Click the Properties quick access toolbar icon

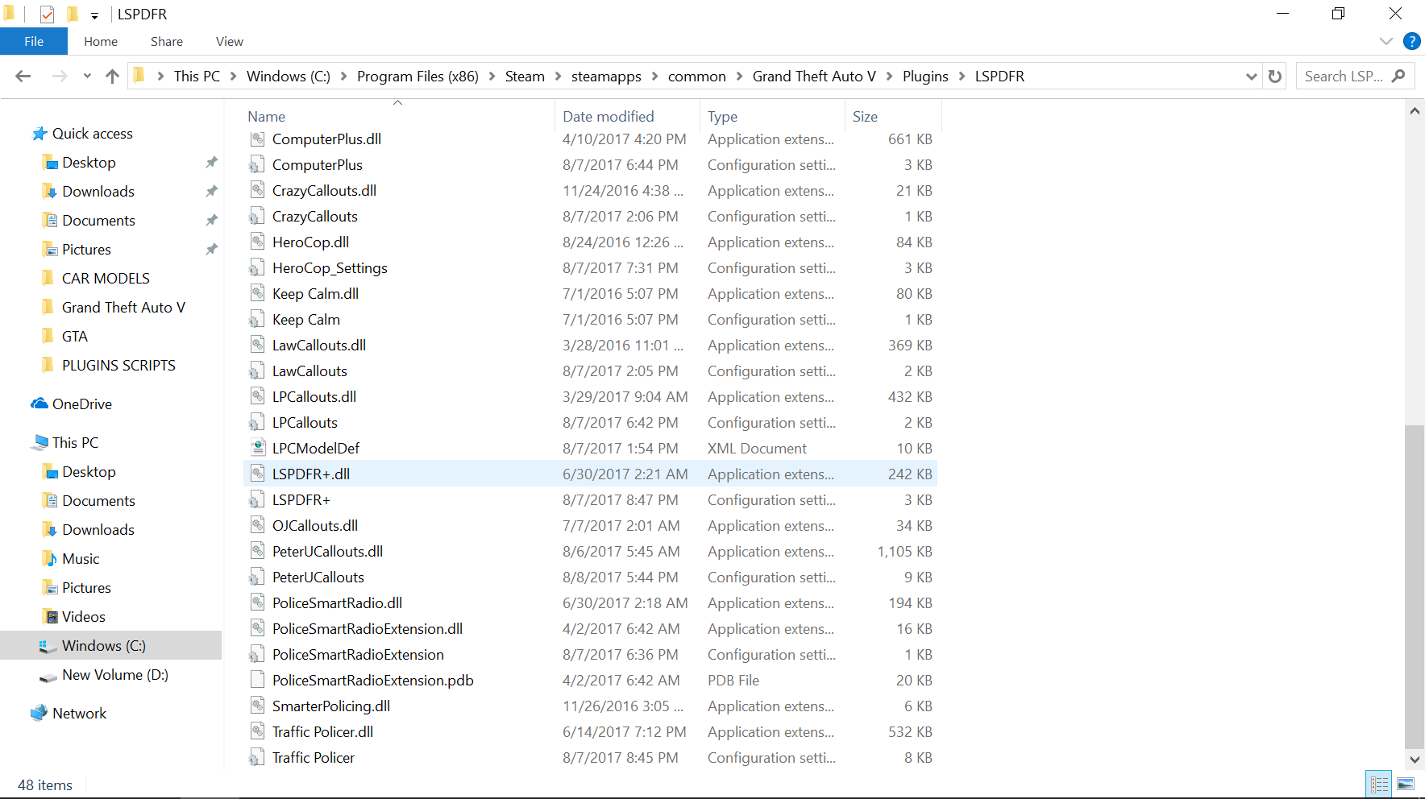coord(47,14)
